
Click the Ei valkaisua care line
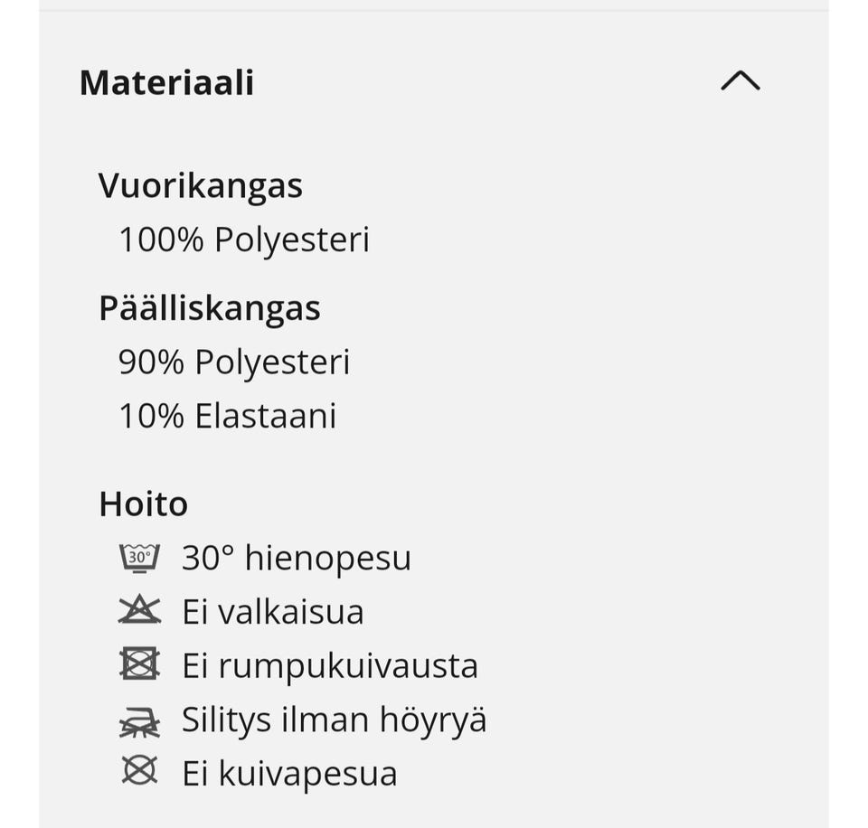[x=271, y=611]
